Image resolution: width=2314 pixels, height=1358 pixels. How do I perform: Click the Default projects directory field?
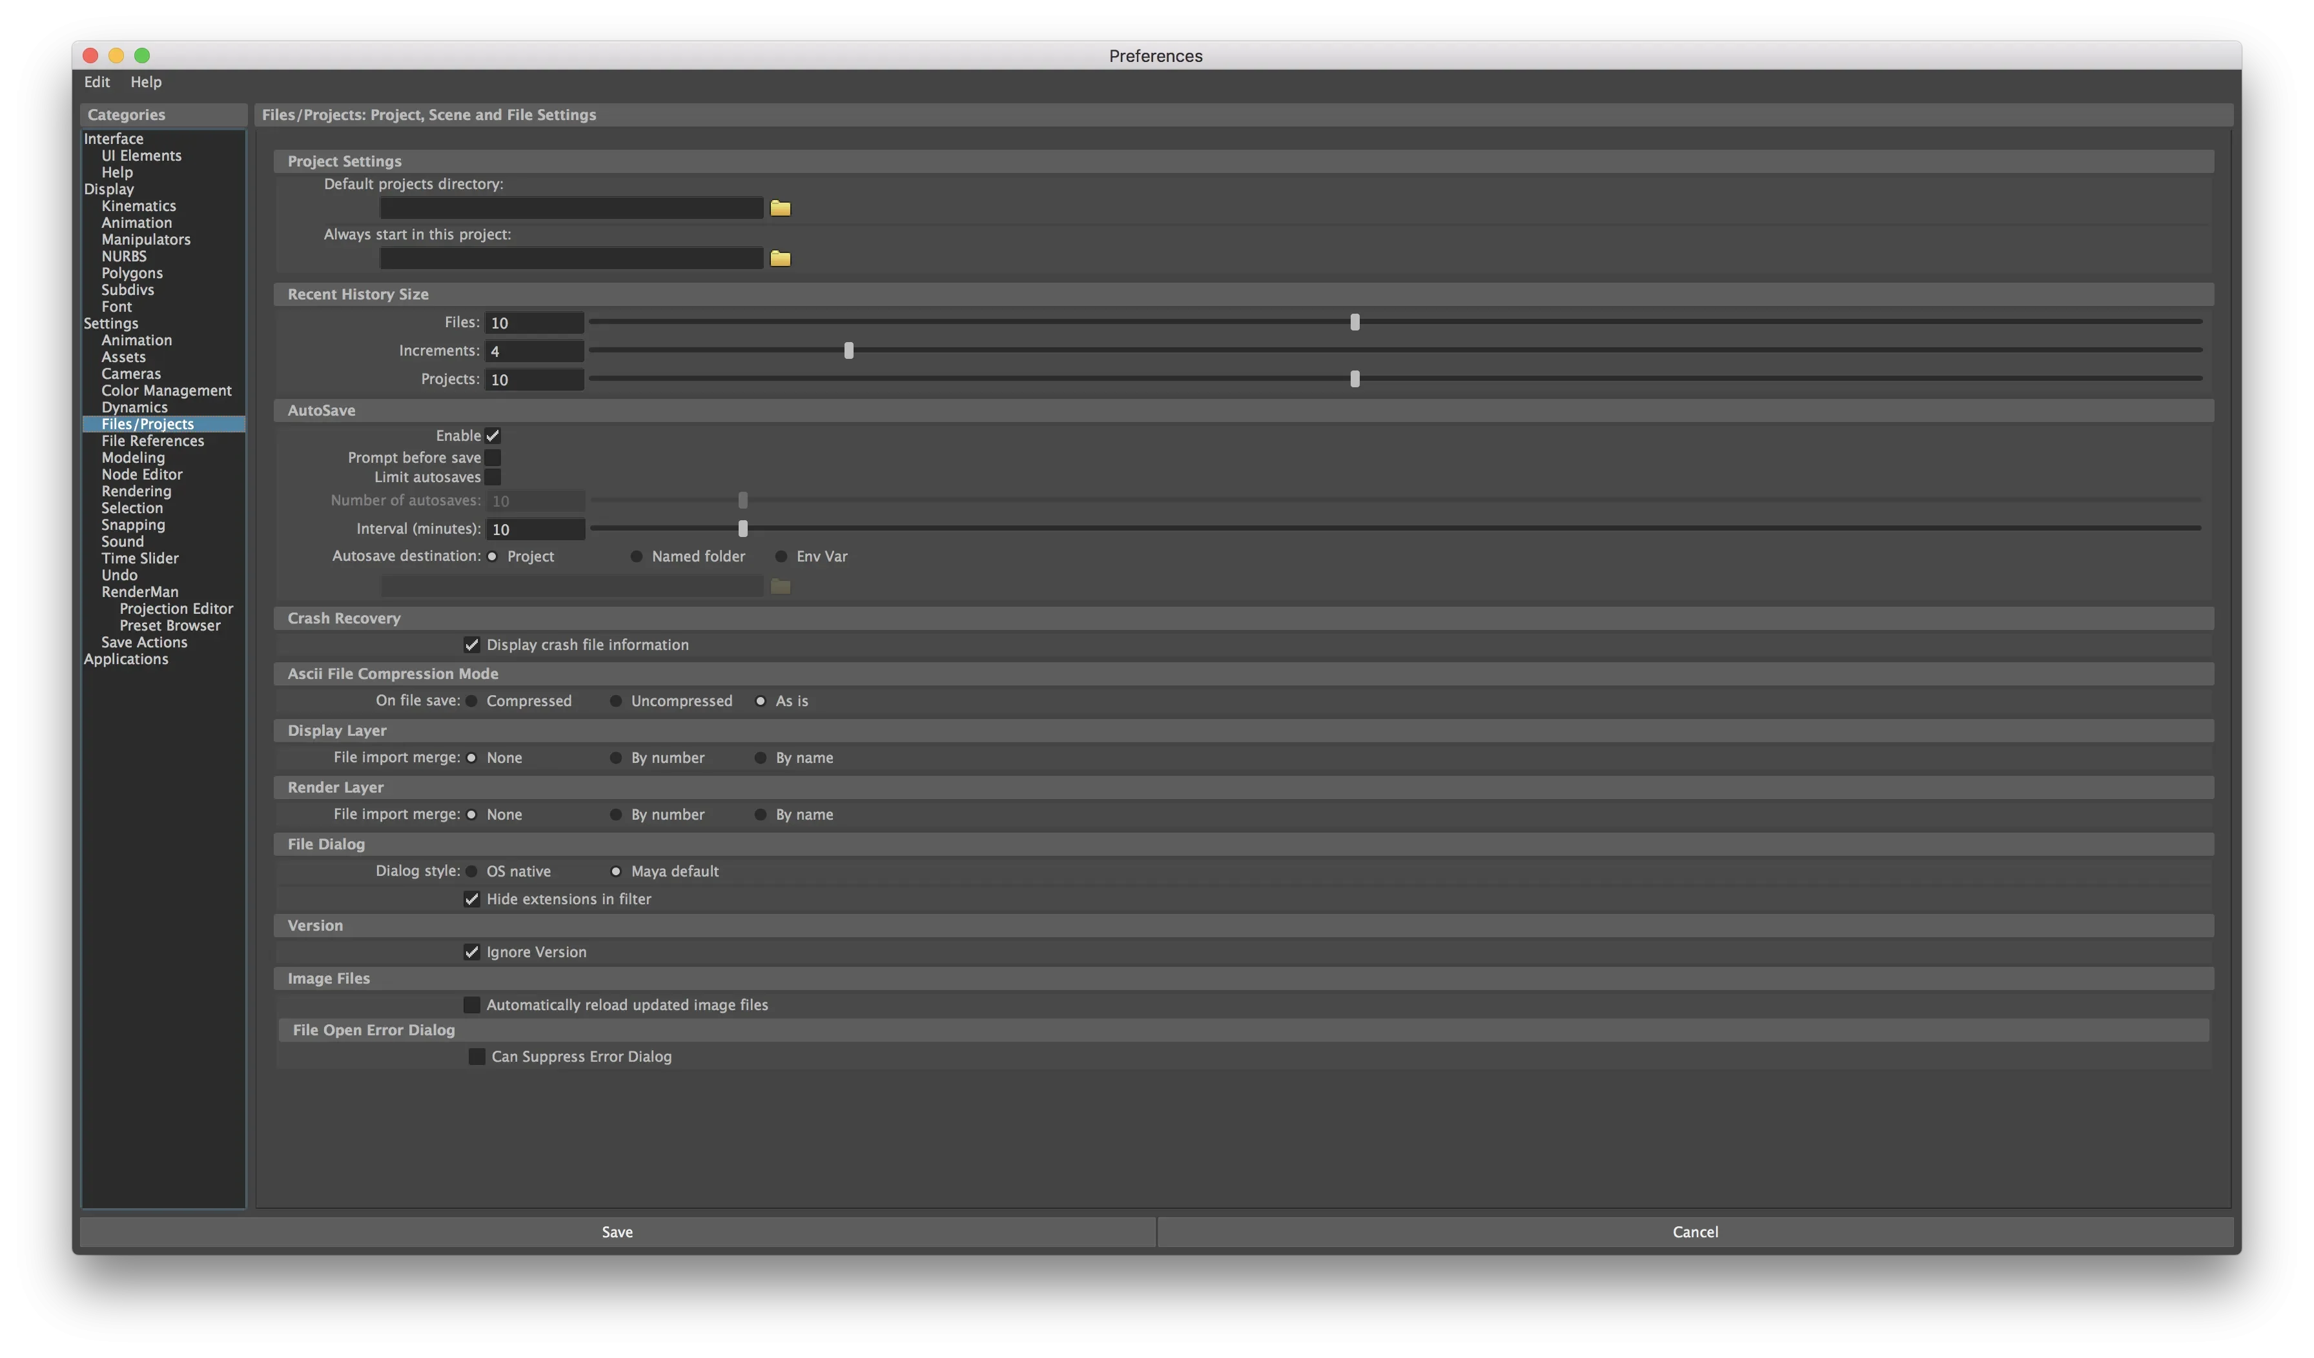(x=571, y=208)
